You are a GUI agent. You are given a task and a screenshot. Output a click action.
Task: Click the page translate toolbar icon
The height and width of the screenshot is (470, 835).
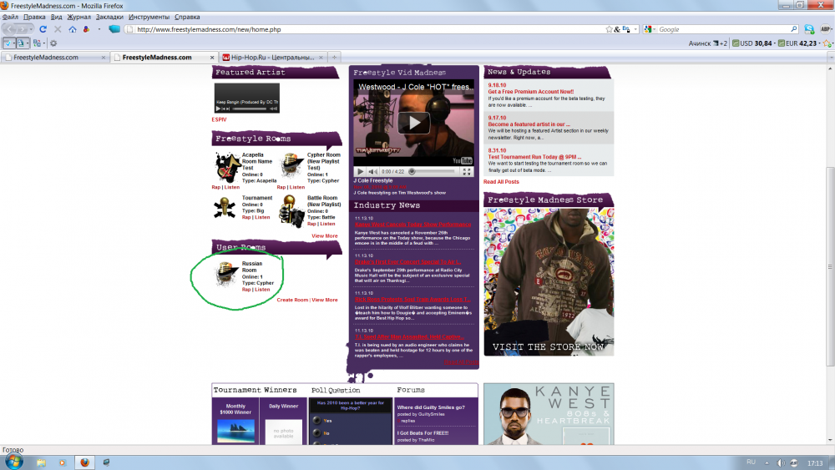click(36, 43)
